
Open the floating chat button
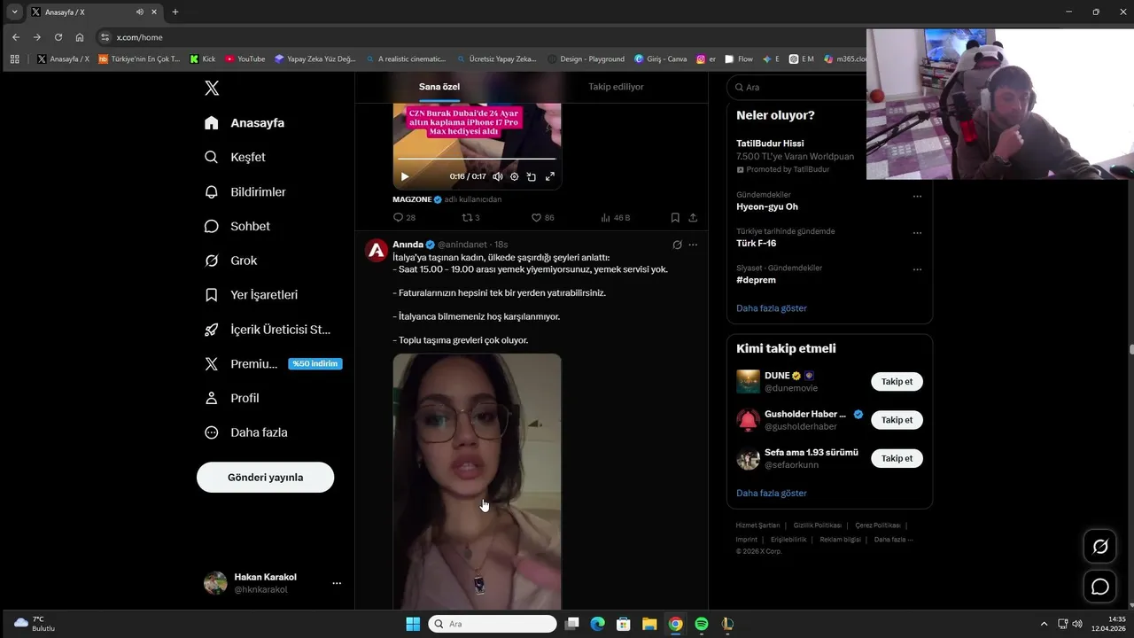tap(1100, 587)
